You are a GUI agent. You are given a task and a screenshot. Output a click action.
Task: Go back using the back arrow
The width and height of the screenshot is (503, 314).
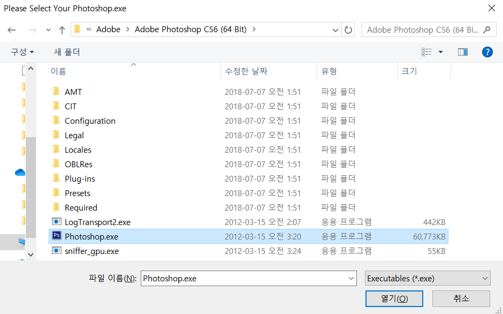click(x=12, y=30)
